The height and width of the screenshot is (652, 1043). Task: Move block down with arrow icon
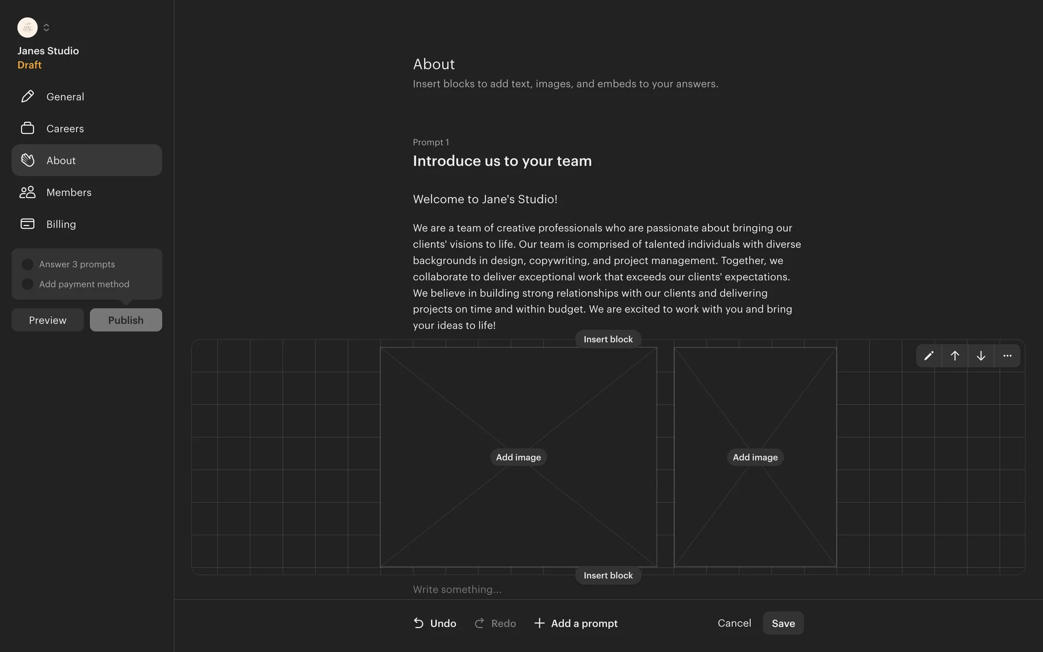click(x=981, y=356)
